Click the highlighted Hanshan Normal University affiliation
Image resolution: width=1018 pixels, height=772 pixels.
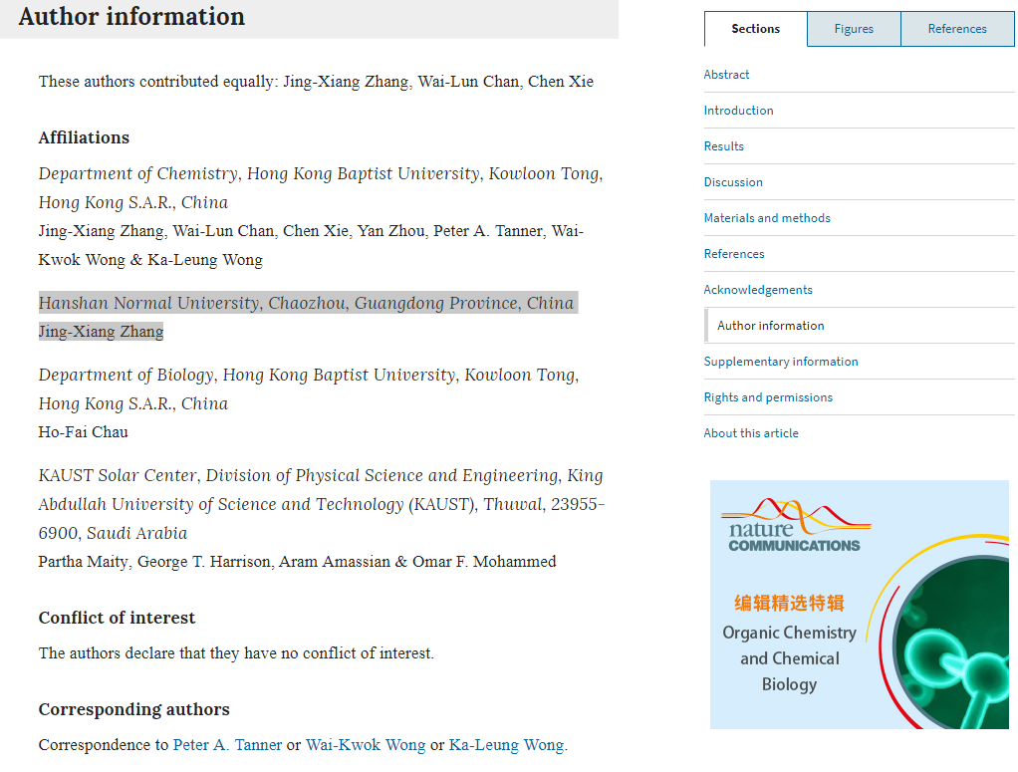(x=307, y=303)
